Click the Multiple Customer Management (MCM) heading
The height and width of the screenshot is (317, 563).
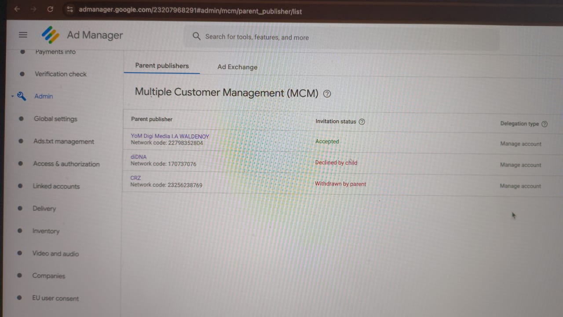(x=227, y=92)
